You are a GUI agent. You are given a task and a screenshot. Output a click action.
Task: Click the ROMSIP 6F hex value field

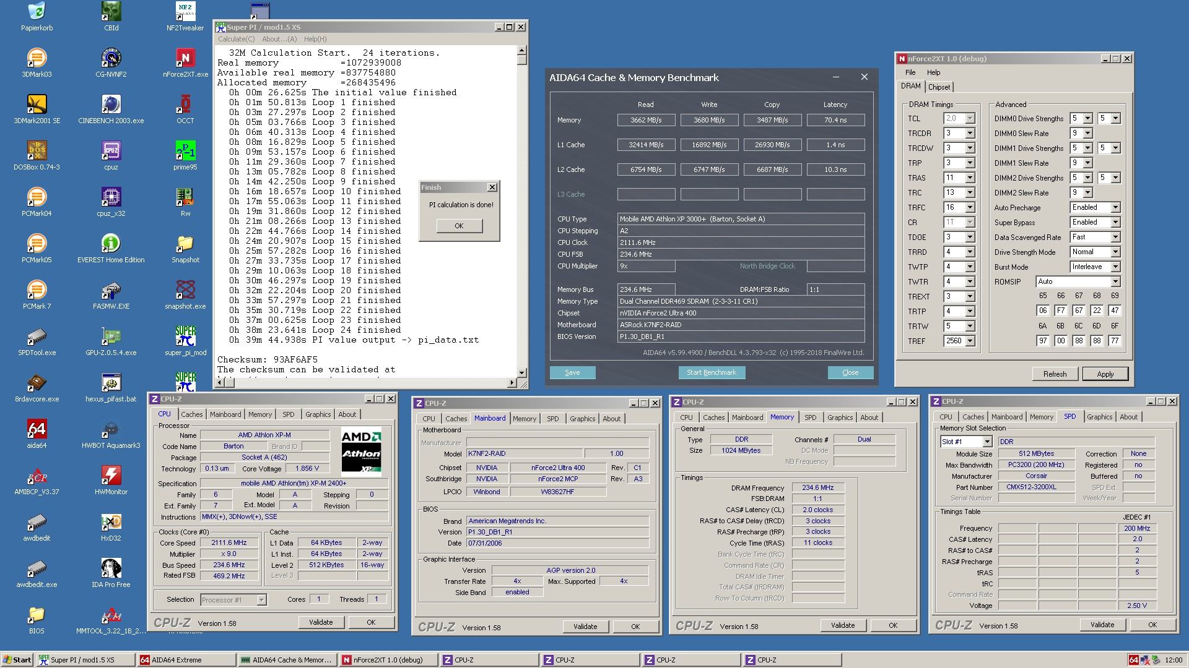click(x=1115, y=341)
